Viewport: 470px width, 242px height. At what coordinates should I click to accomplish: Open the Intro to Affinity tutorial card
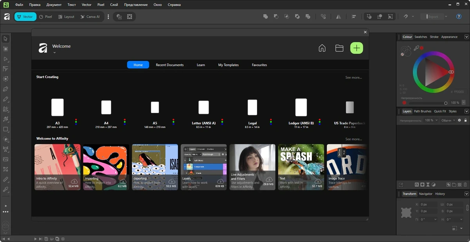coord(58,167)
